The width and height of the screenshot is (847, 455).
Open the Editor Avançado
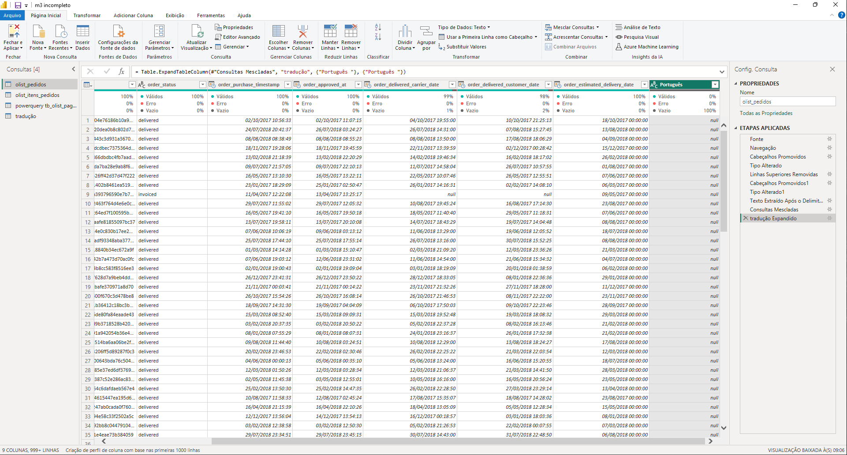tap(238, 37)
